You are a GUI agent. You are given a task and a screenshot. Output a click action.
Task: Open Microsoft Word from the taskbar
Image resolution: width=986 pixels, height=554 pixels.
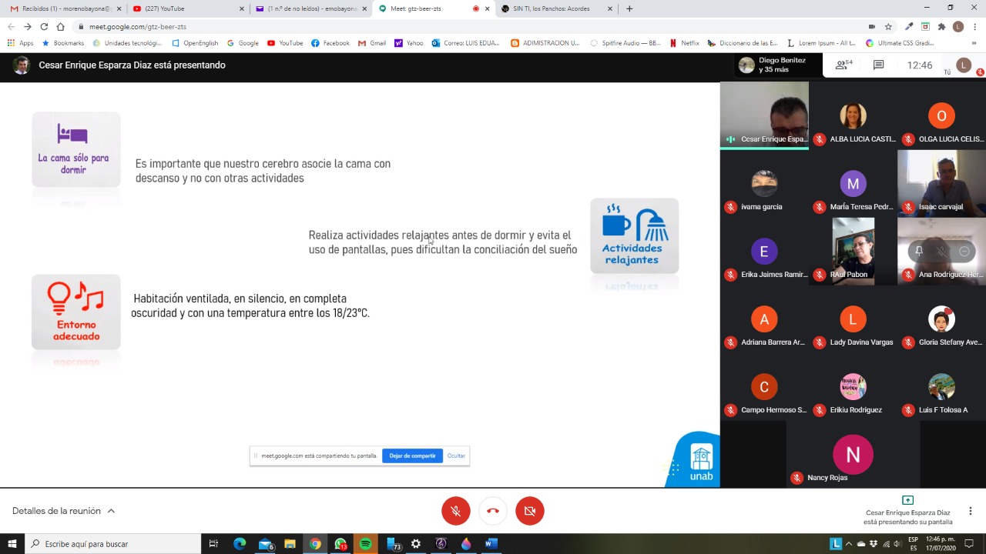point(490,544)
